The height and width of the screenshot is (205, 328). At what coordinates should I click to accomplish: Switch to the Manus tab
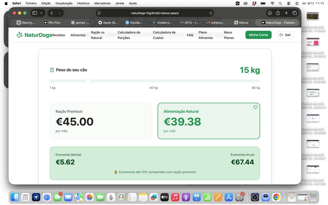[241, 23]
